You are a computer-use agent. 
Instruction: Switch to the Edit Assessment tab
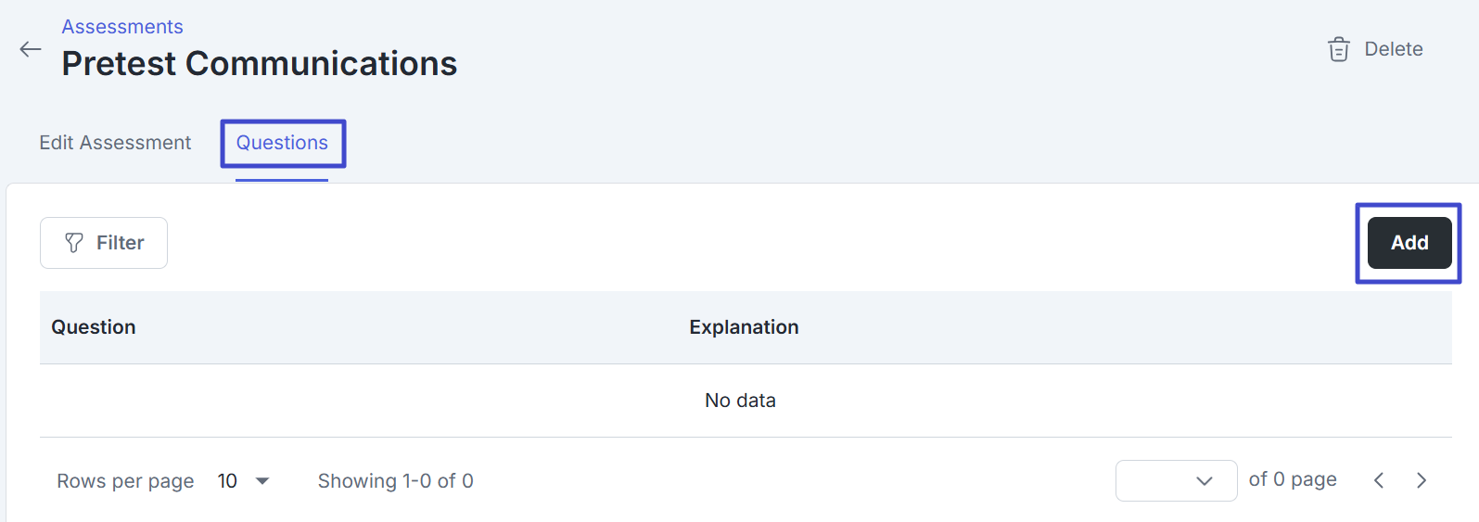coord(115,143)
